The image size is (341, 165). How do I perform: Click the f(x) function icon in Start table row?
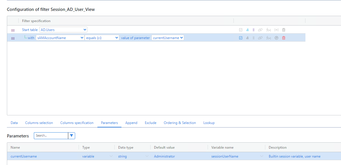[x=268, y=30]
